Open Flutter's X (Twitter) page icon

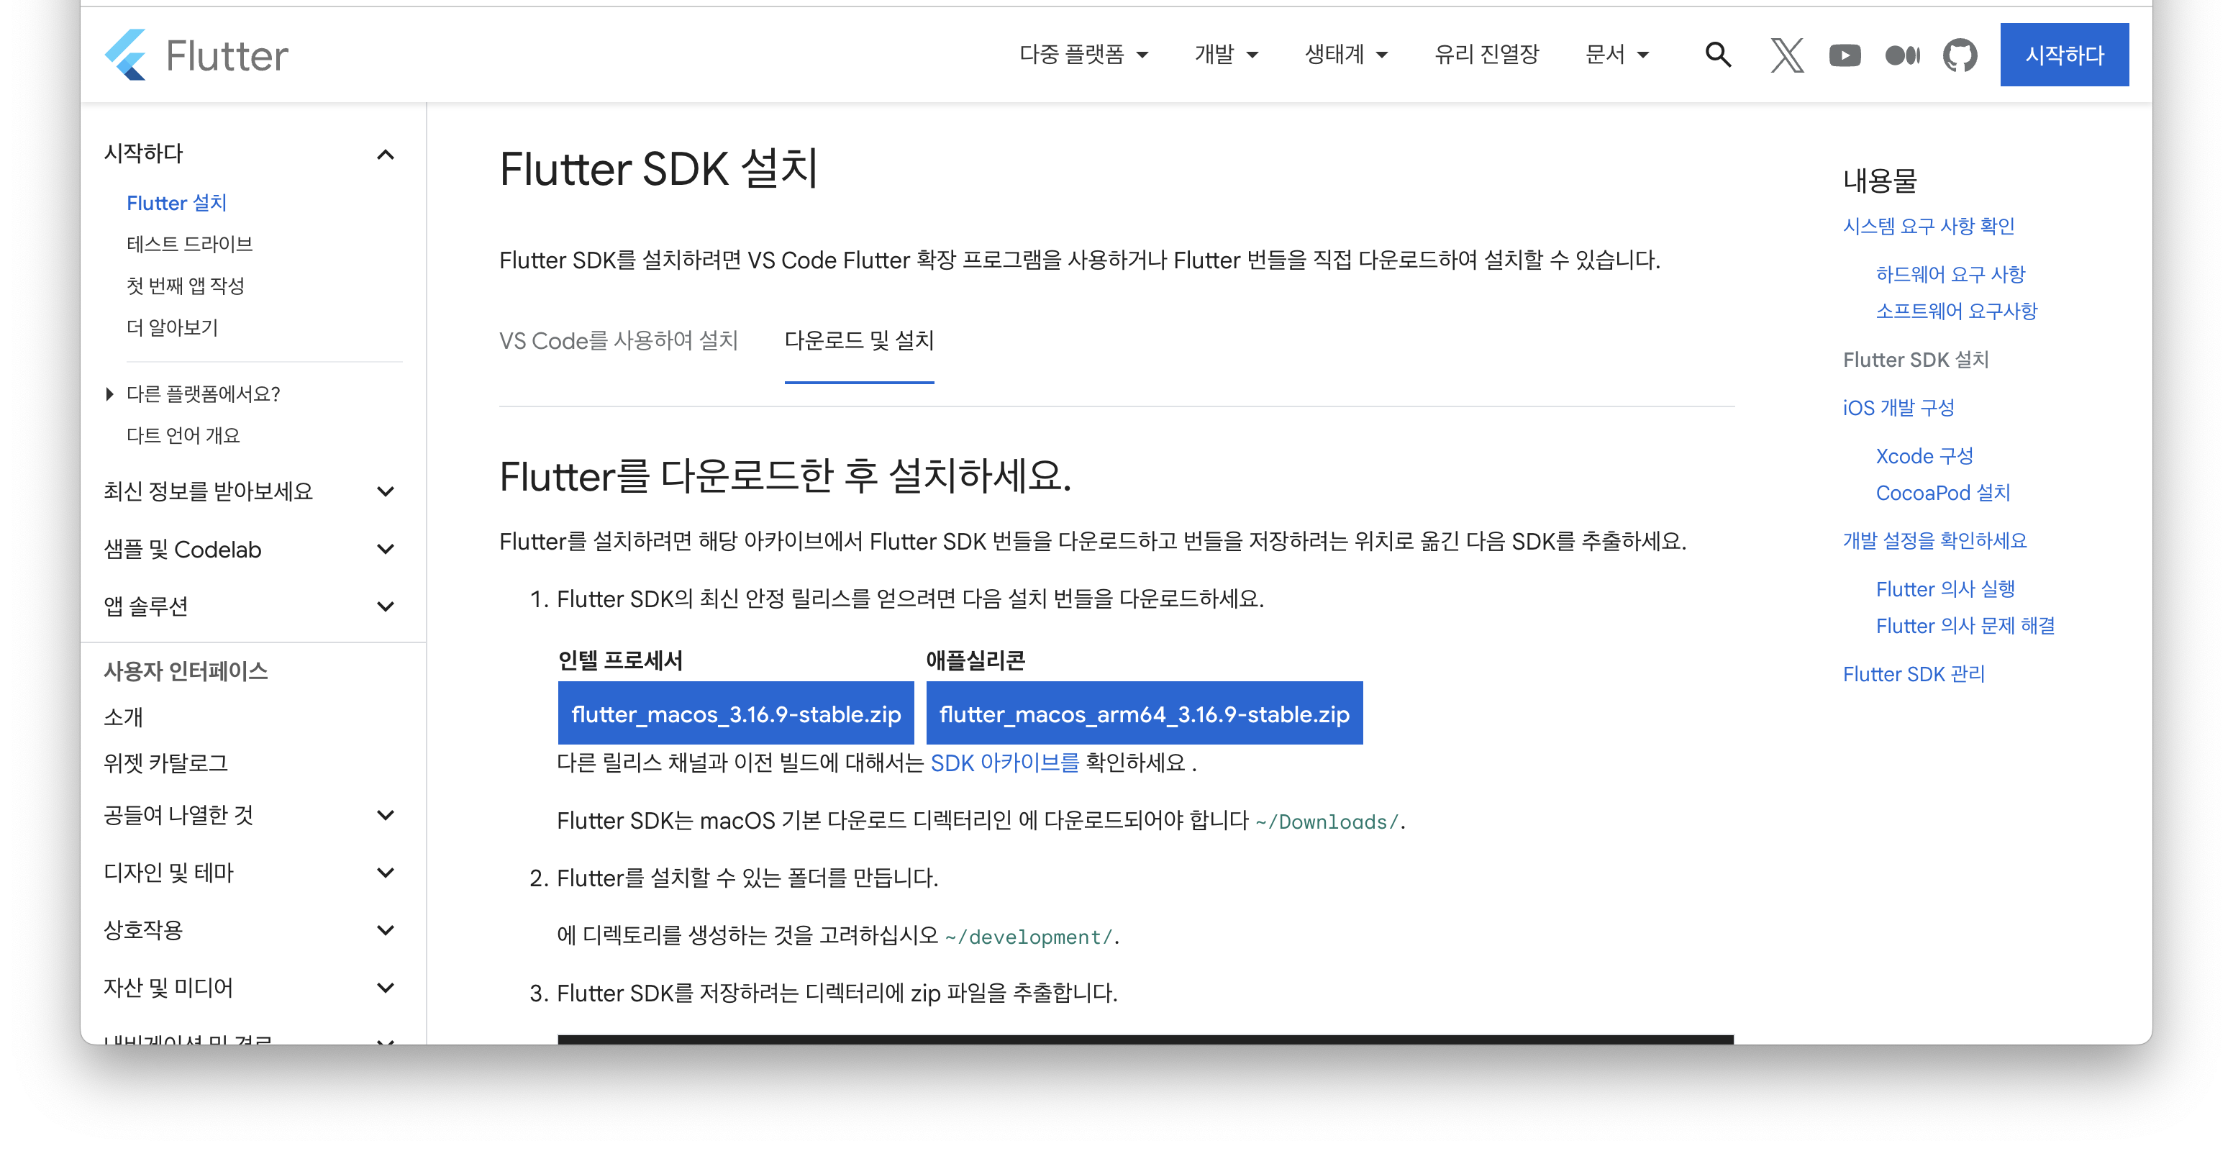click(1786, 55)
